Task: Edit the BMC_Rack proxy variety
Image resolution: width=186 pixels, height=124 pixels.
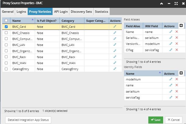Action: tap(115, 57)
